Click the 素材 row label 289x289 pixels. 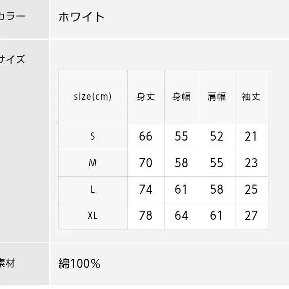click(x=8, y=264)
